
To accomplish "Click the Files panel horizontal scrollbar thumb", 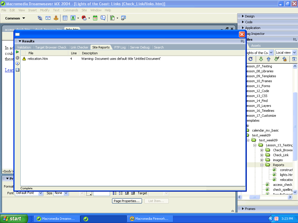I will point(254,197).
